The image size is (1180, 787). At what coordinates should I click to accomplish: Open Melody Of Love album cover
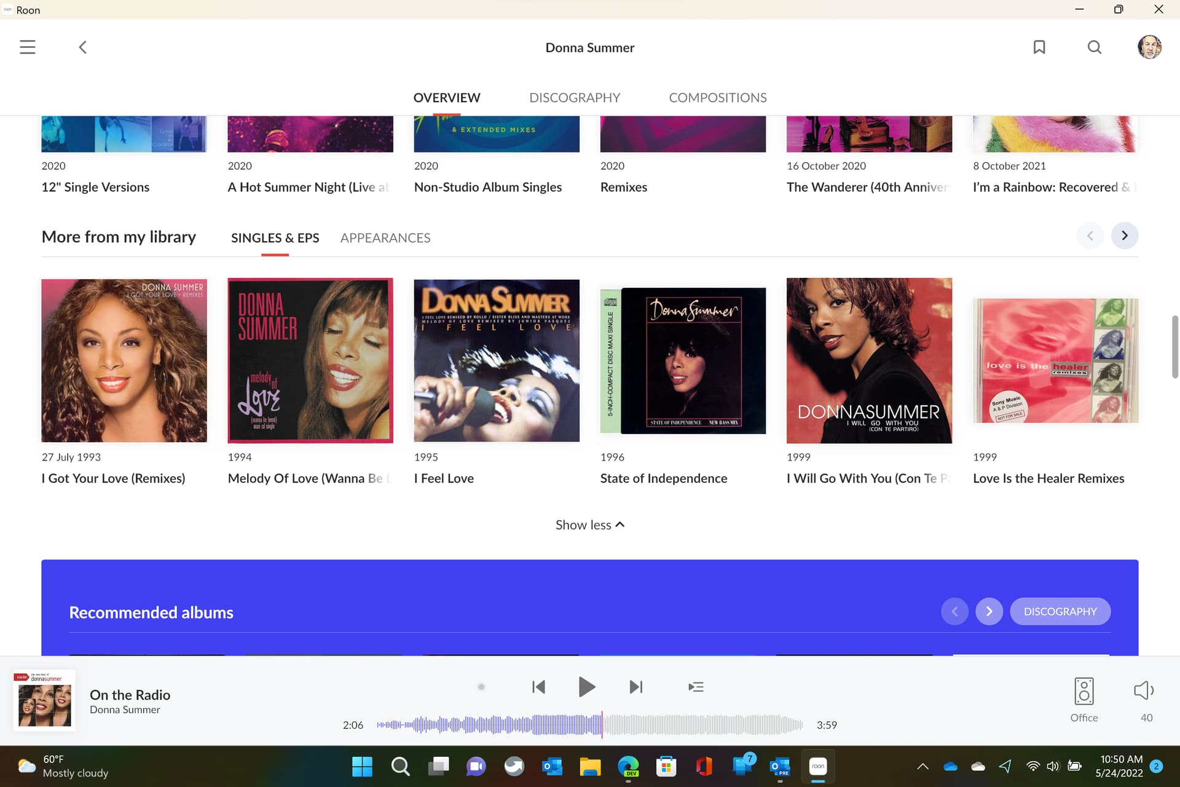[310, 361]
